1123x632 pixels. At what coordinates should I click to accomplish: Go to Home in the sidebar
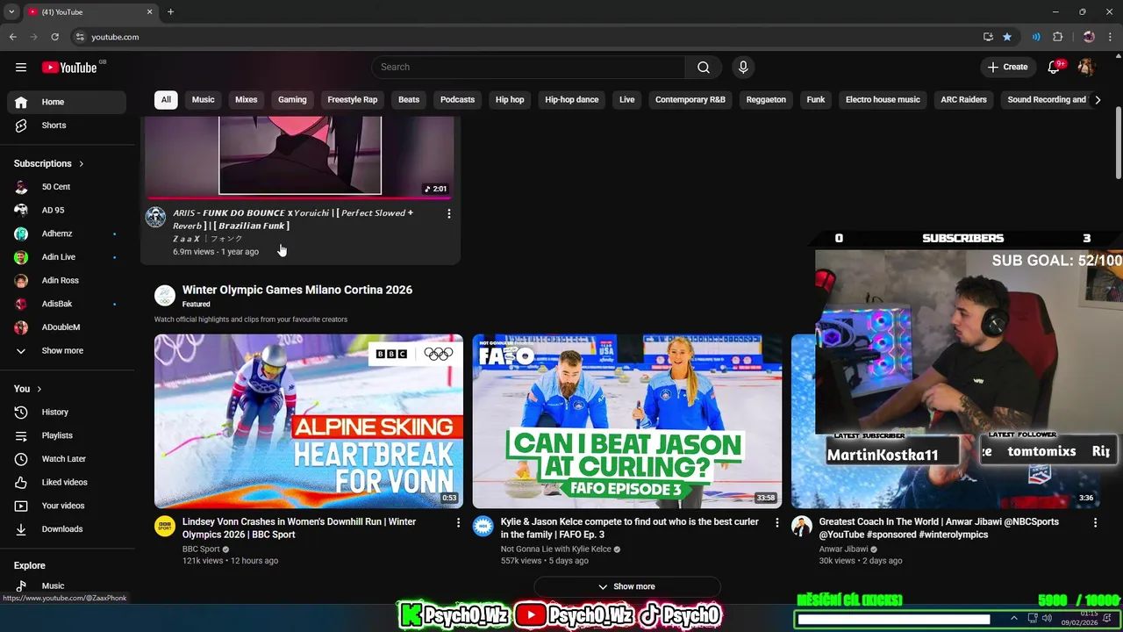click(67, 102)
